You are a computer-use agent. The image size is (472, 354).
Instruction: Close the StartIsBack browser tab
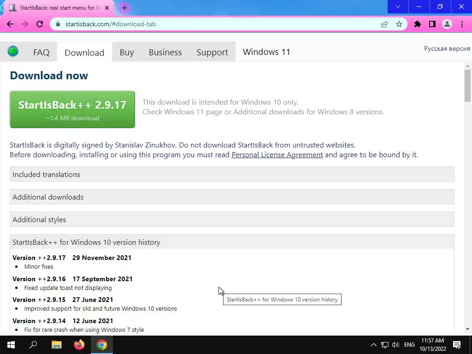click(x=107, y=8)
